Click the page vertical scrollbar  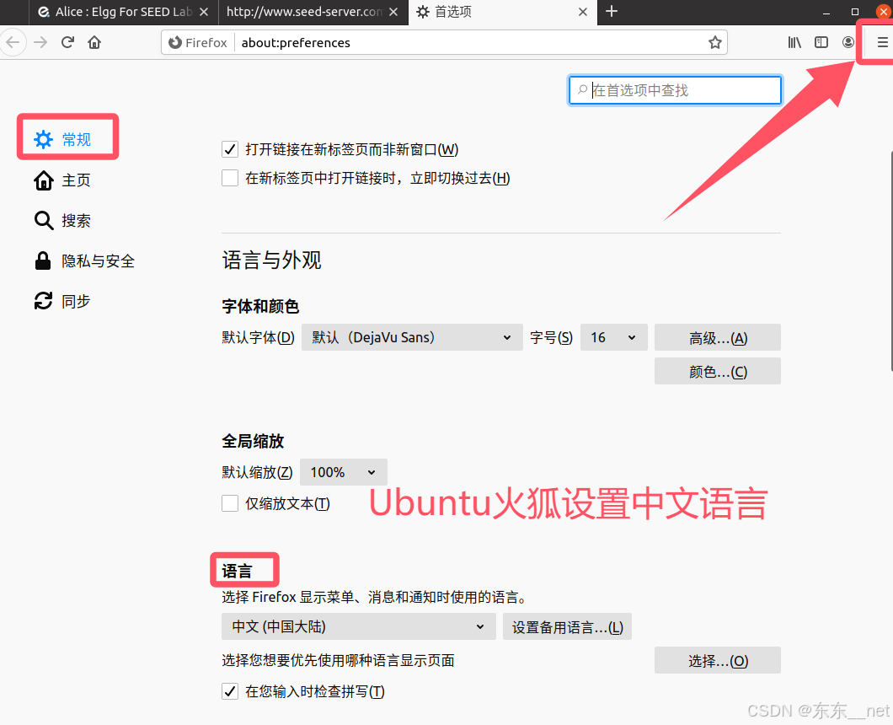point(890,261)
